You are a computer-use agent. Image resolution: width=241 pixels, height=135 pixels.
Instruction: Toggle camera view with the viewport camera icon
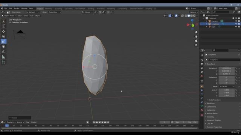tap(196, 41)
